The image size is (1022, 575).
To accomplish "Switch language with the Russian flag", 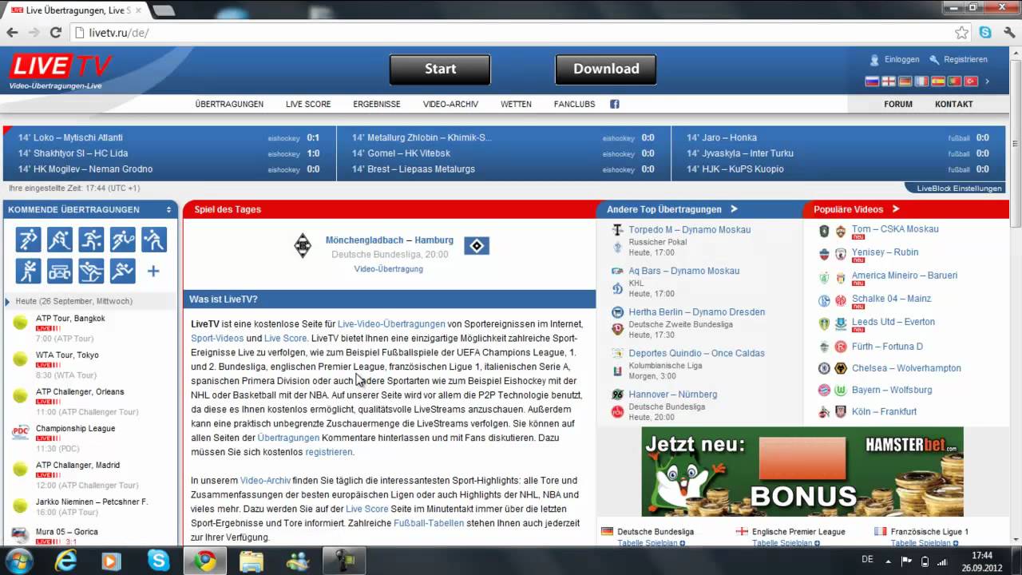I will click(x=872, y=81).
